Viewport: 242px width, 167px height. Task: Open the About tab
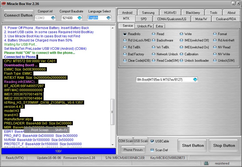tap(232, 12)
